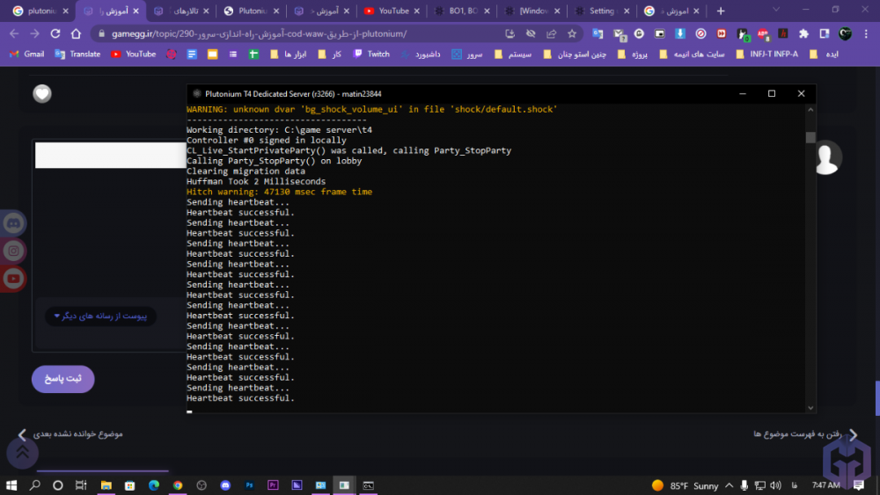The image size is (880, 495).
Task: Bookmark this page with the star icon
Action: 572,33
